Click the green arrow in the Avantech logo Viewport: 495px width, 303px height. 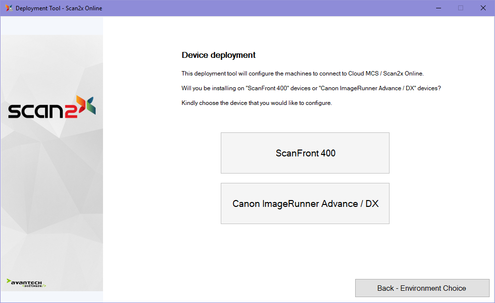pyautogui.click(x=9, y=281)
